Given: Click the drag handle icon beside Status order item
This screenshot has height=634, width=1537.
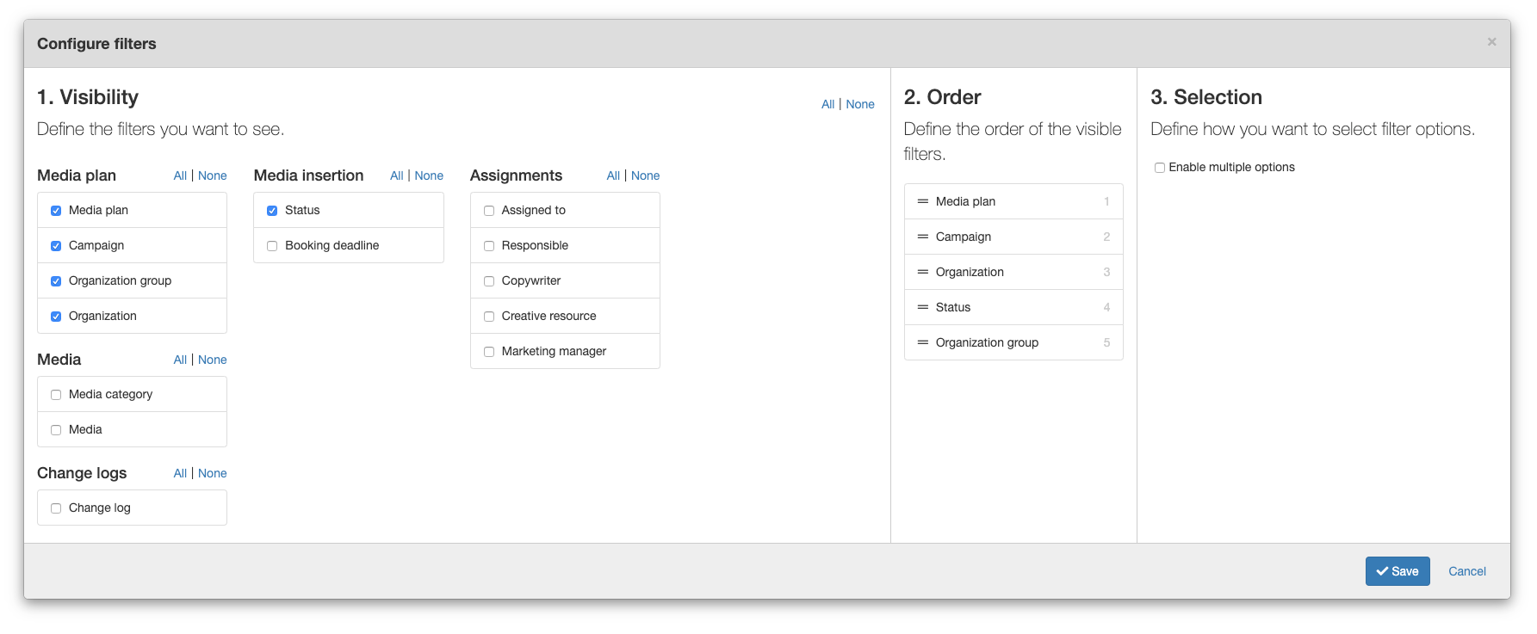Looking at the screenshot, I should (922, 307).
